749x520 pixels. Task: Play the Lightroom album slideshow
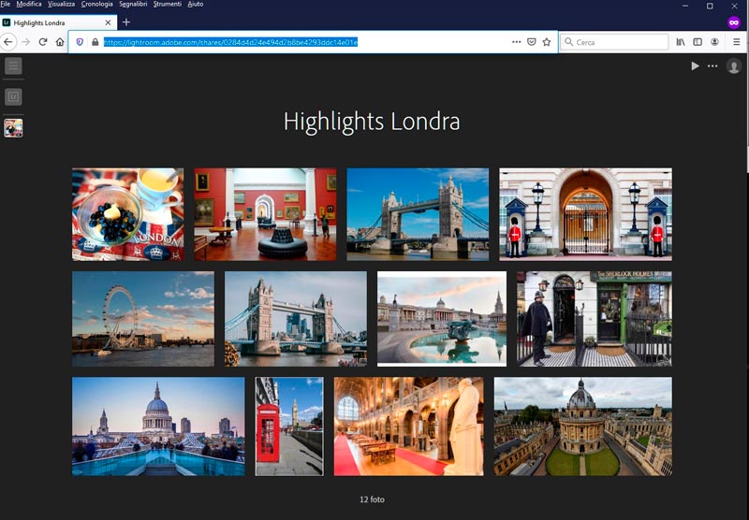coord(695,66)
